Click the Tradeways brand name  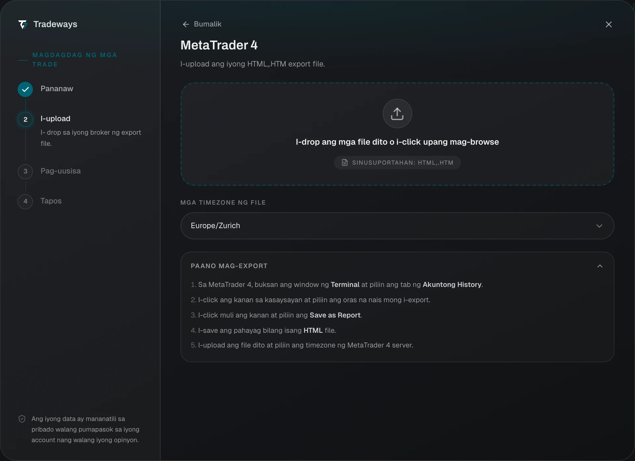[x=55, y=24]
